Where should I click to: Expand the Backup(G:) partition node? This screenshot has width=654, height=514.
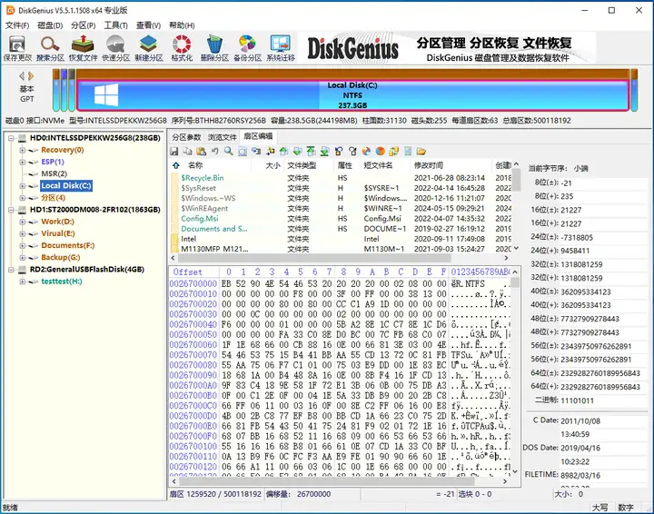point(22,258)
